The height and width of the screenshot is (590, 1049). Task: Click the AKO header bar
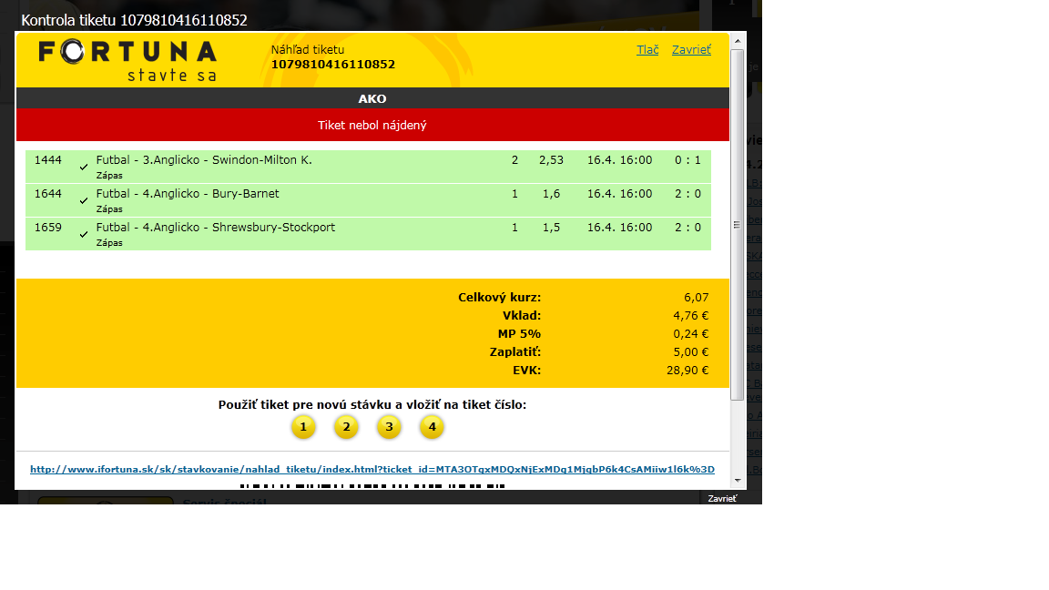point(372,98)
